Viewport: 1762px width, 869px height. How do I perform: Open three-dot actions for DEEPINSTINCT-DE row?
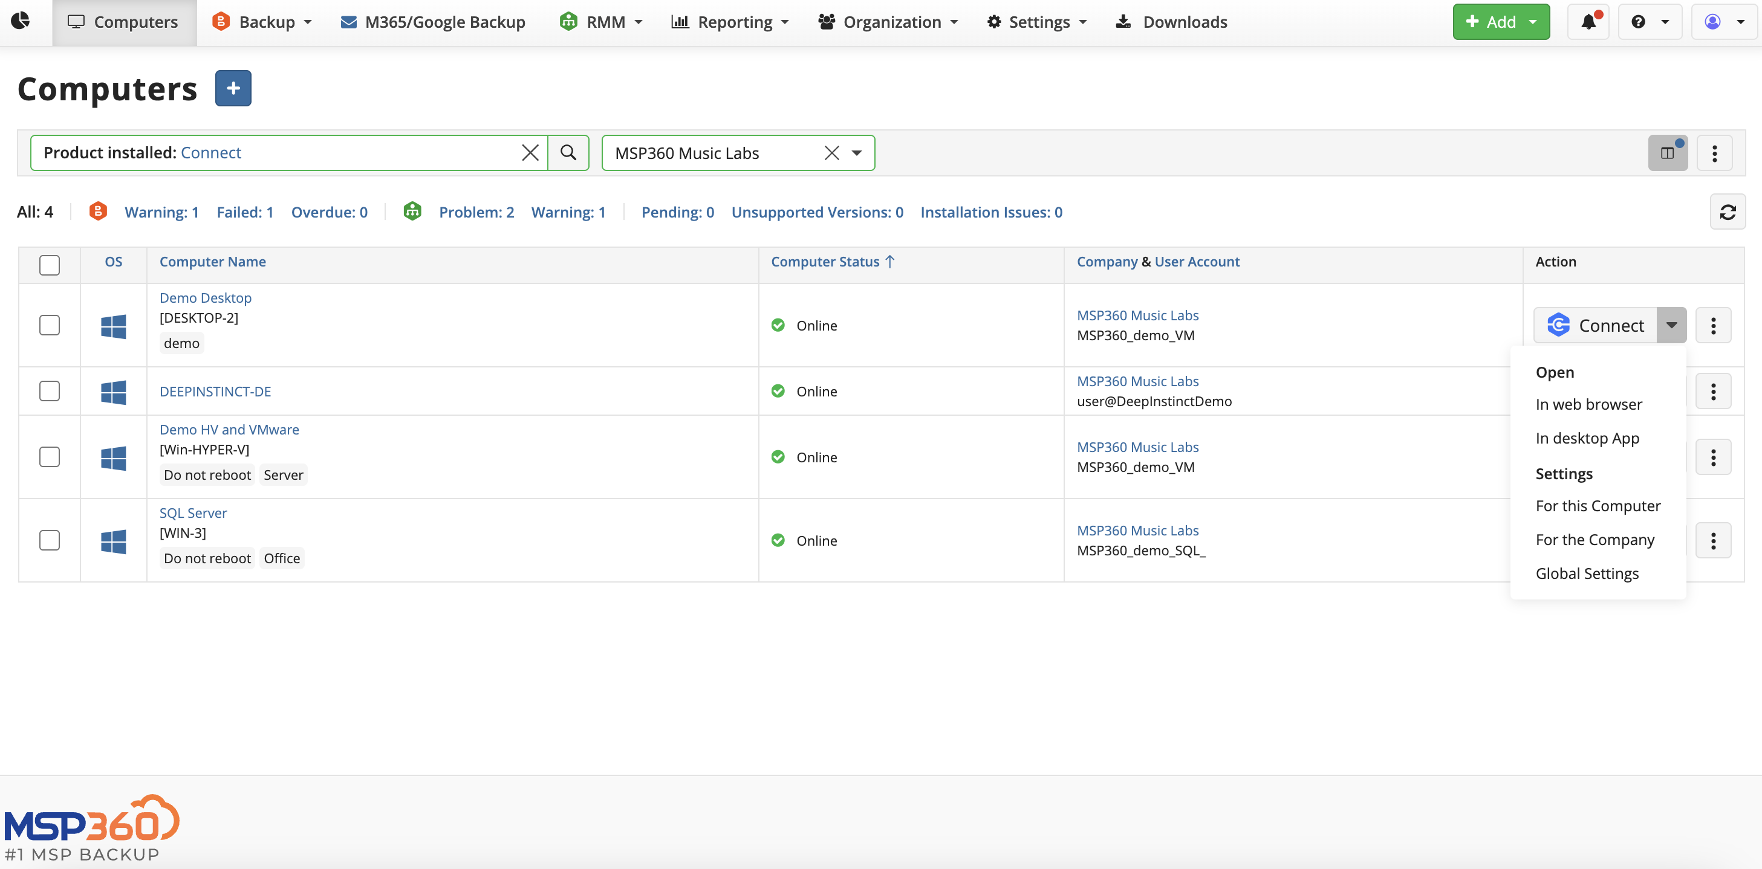(x=1713, y=391)
